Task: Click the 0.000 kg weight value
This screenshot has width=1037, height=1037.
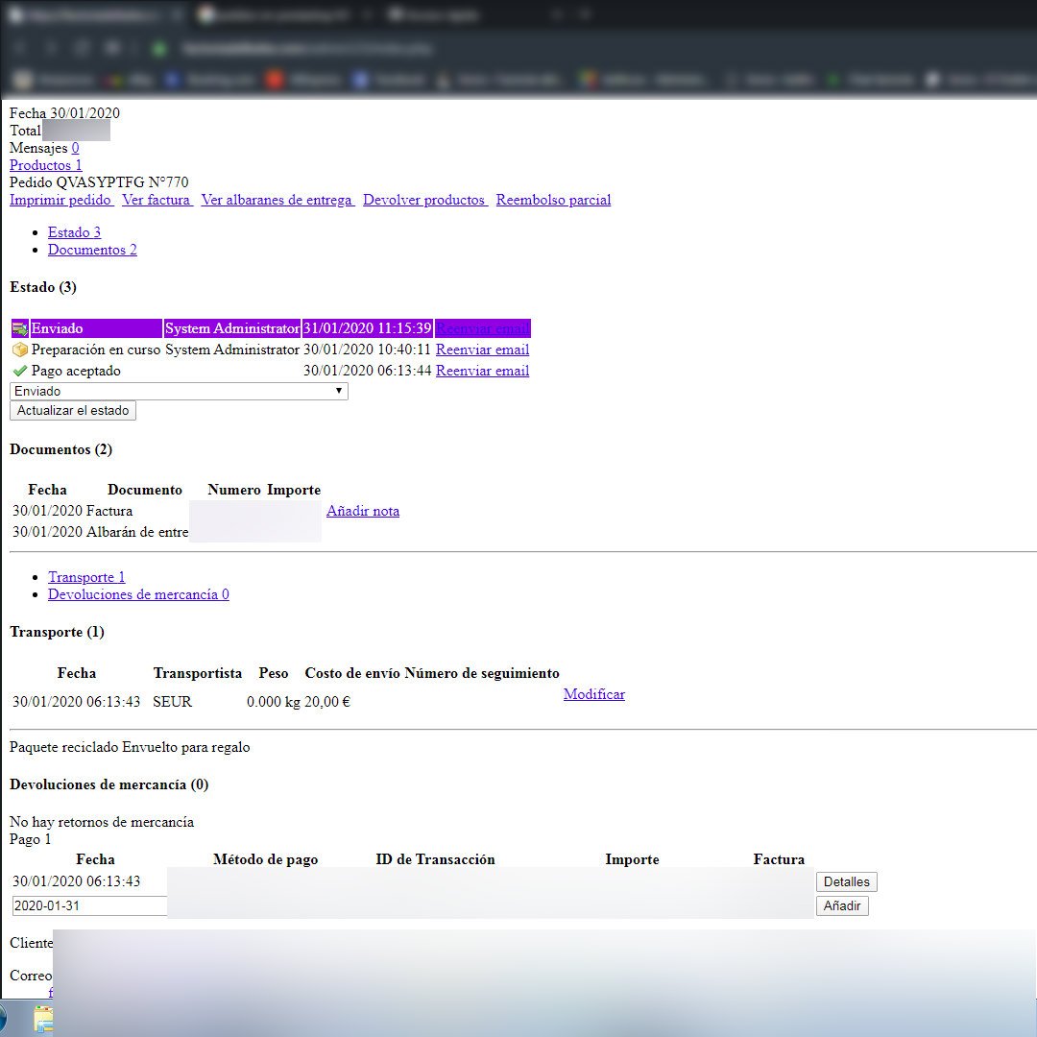Action: (273, 702)
